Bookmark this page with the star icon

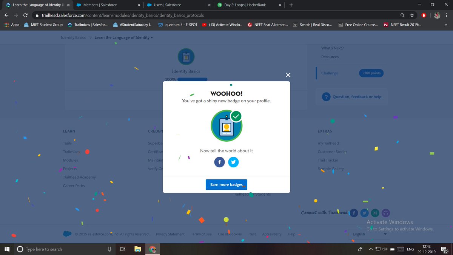point(412,15)
